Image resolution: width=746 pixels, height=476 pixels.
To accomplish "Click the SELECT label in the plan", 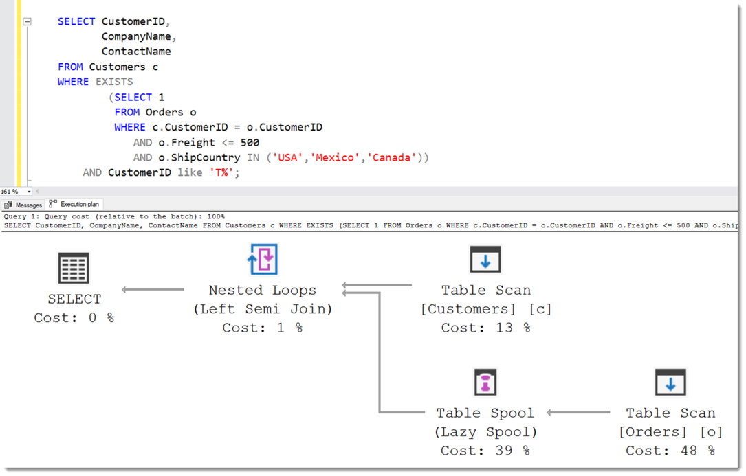I will click(74, 299).
